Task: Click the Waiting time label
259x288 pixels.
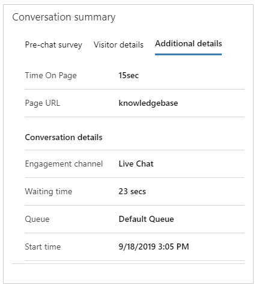Action: [49, 191]
